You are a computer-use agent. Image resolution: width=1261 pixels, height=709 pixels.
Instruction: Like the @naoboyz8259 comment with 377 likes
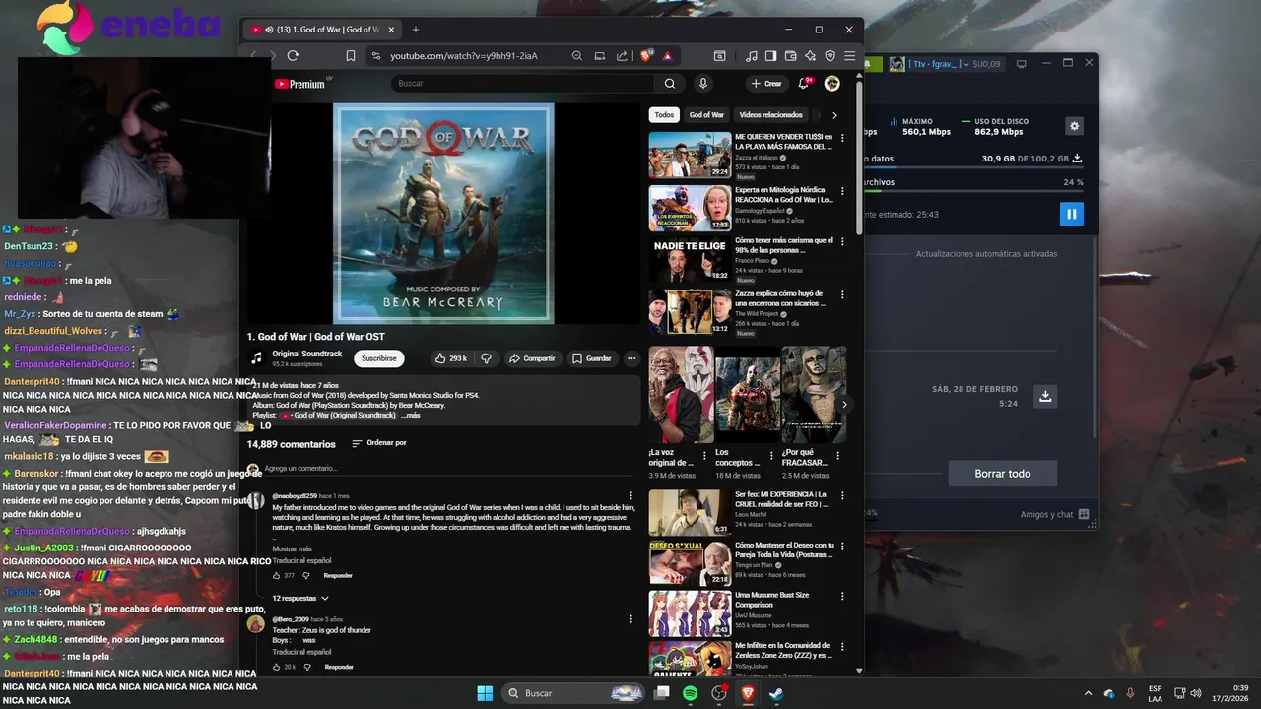point(276,575)
